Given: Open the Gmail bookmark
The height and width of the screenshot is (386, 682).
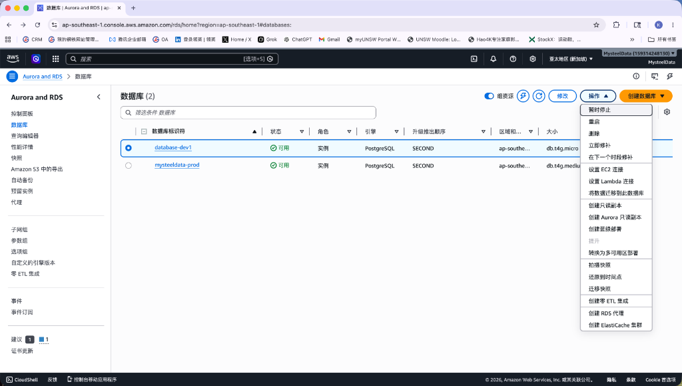Looking at the screenshot, I should pyautogui.click(x=329, y=39).
